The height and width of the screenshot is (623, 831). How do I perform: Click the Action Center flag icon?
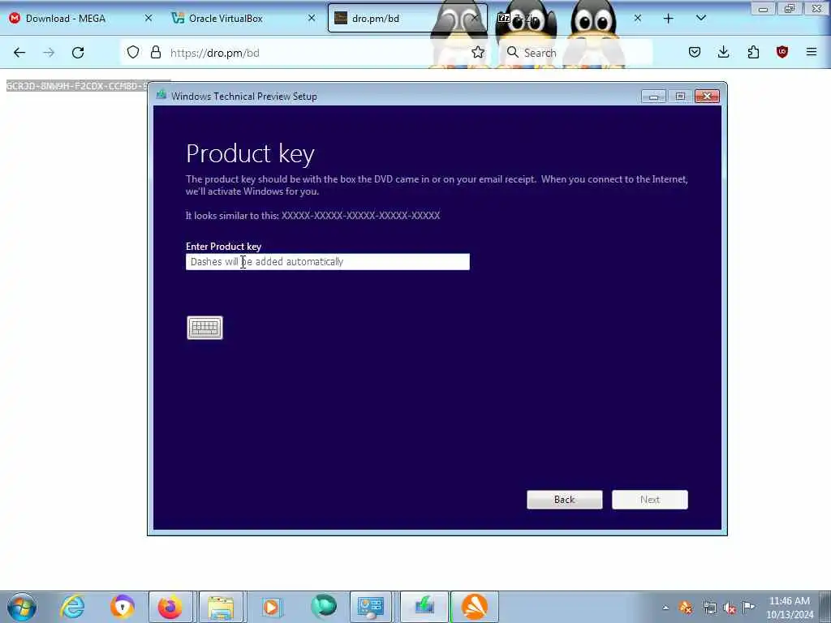click(x=748, y=608)
